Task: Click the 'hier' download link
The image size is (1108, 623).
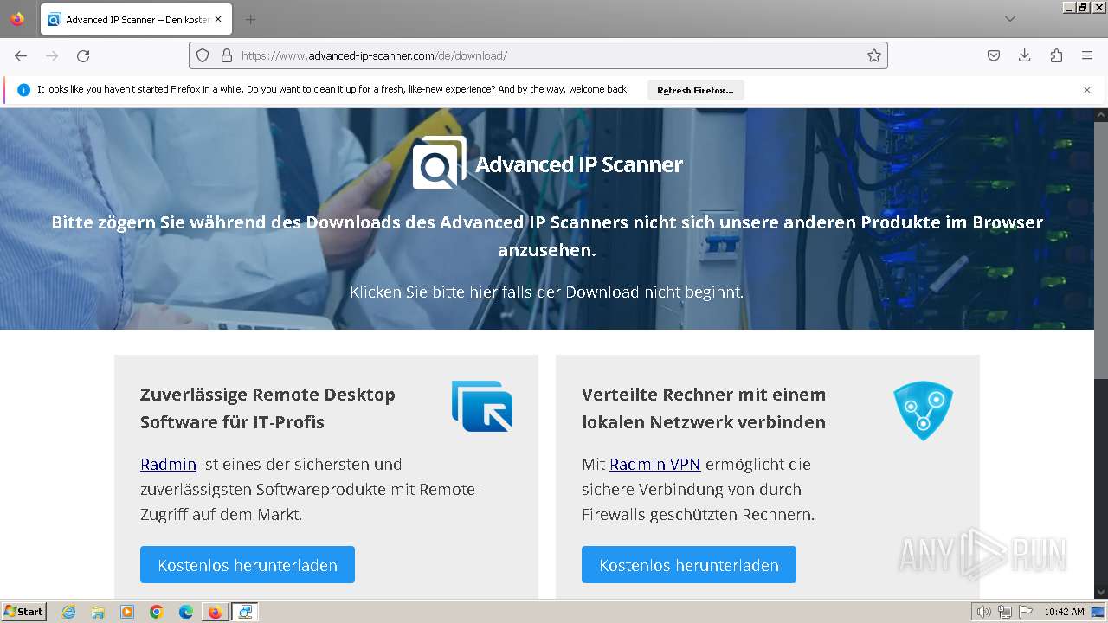Action: [x=483, y=292]
